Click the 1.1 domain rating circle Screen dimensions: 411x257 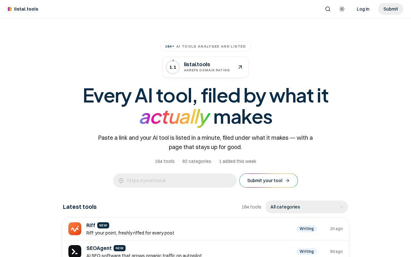173,67
